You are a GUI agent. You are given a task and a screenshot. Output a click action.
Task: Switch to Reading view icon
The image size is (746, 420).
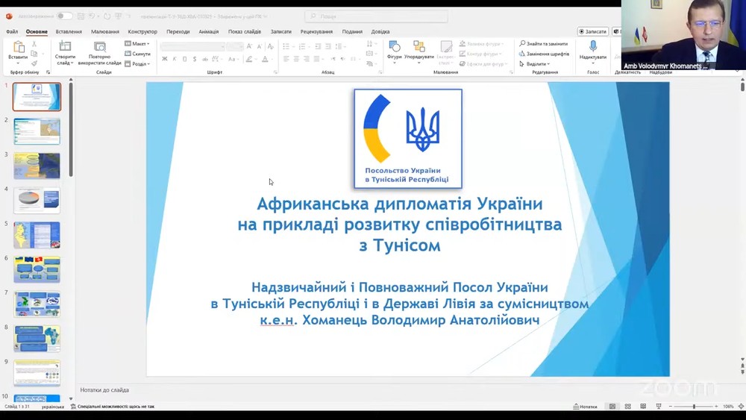pos(643,407)
